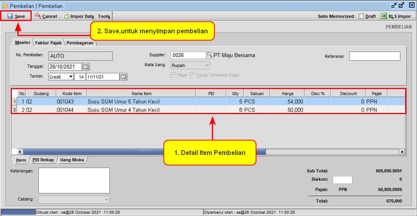Screen dimensions: 417x216
Task: Toggle the Harga Termasuk Pajak checkbox
Action: 192,75
